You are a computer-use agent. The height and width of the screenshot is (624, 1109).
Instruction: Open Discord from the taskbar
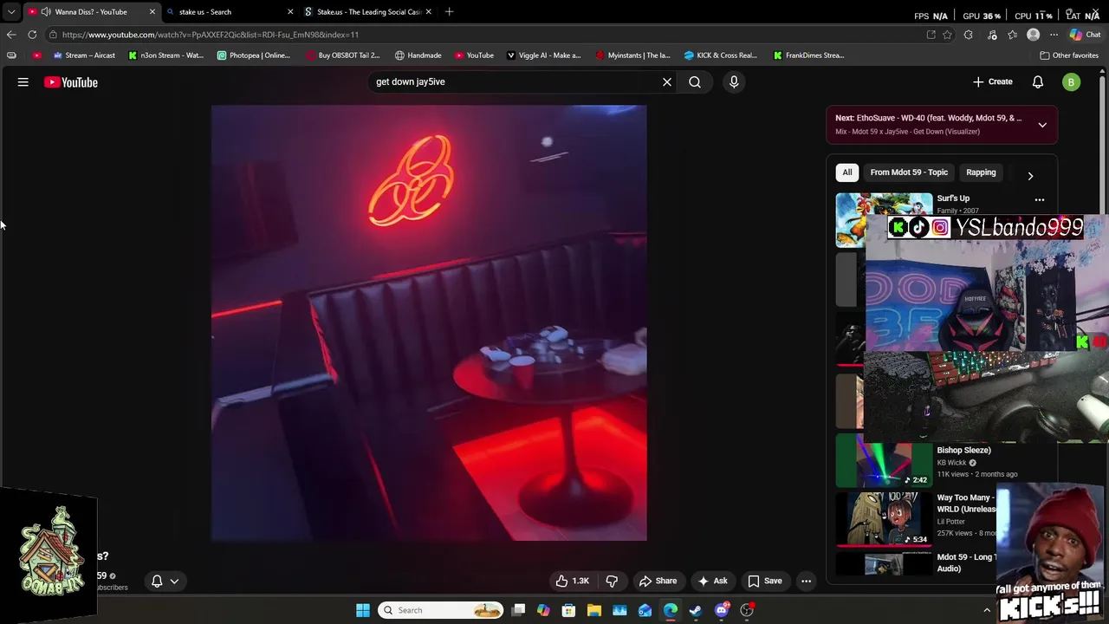click(x=722, y=610)
